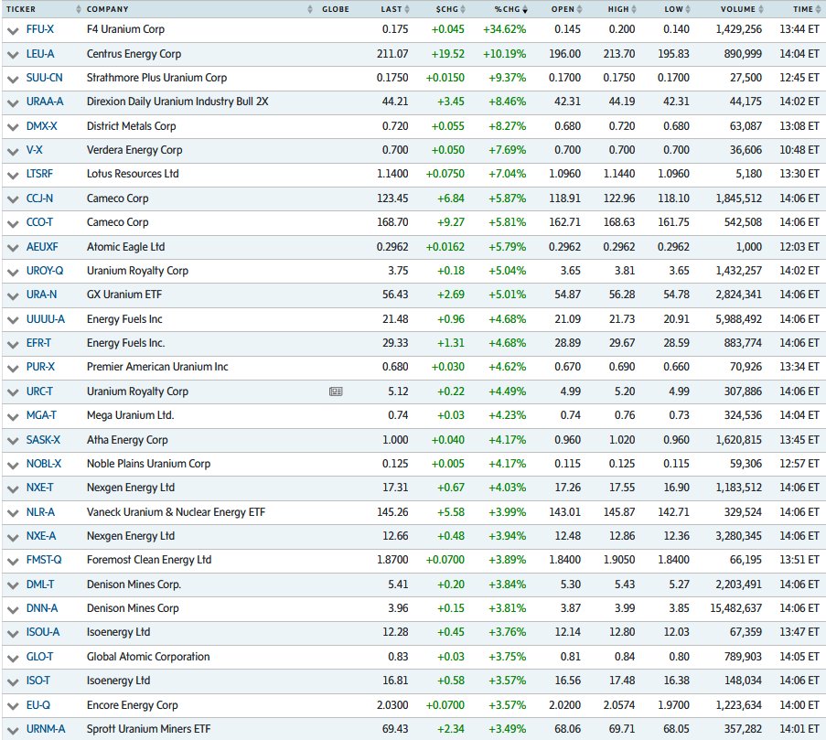Select volume value 5,988,492
This screenshot has width=826, height=740.
click(738, 319)
